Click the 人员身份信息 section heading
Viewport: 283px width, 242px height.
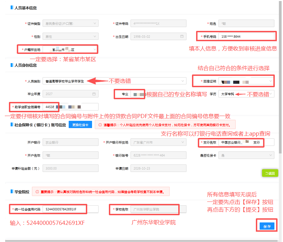[x=25, y=65]
